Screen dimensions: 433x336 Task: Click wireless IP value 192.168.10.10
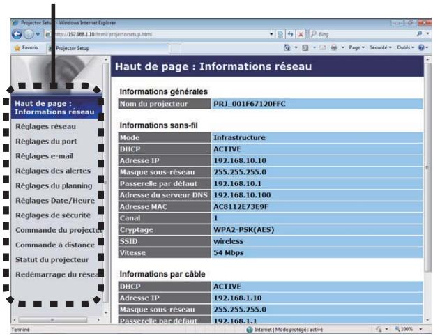(240, 161)
